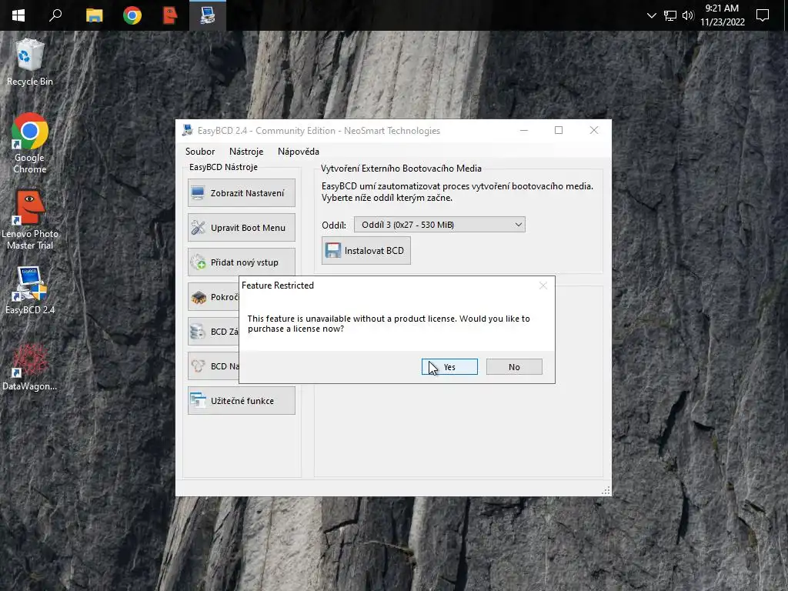Open the Nástroje menu
Image resolution: width=788 pixels, height=591 pixels.
tap(245, 152)
